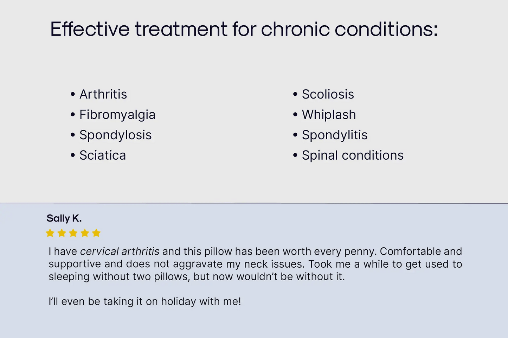Click the Spondylosis condition text
The image size is (508, 338).
(x=116, y=135)
